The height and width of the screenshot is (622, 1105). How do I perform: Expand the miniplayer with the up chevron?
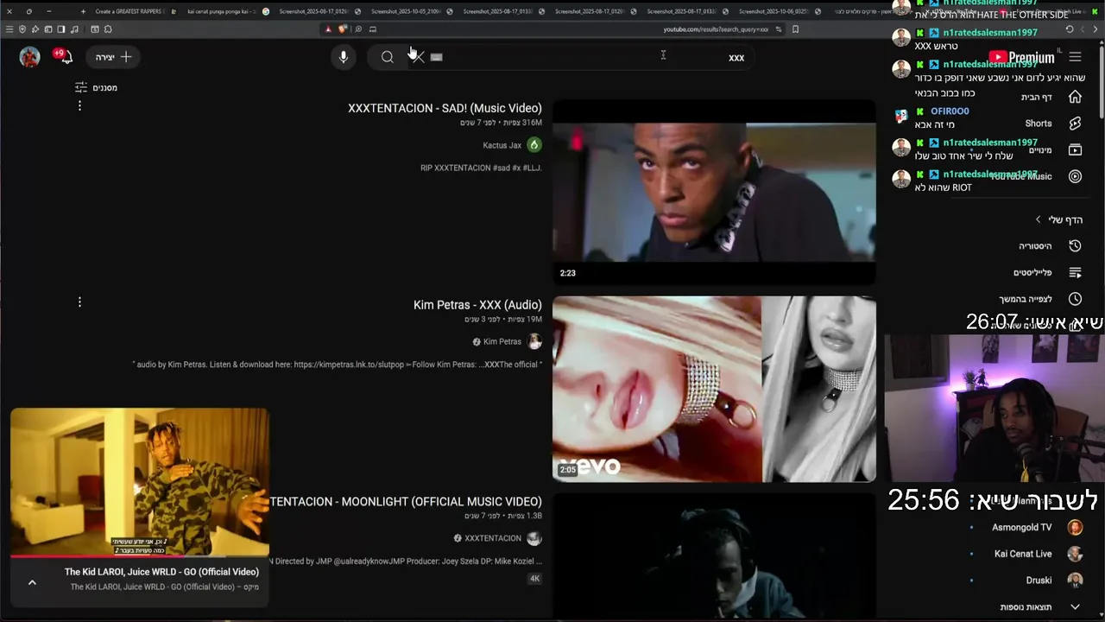(x=32, y=582)
